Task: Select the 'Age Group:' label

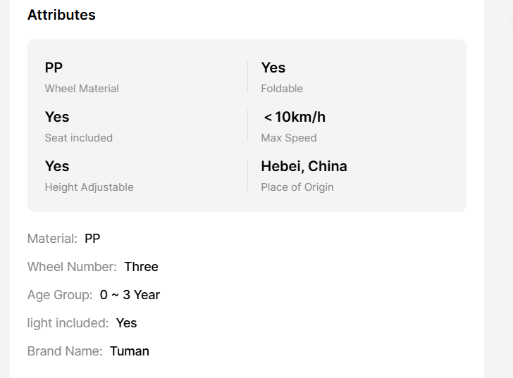Action: pos(60,295)
